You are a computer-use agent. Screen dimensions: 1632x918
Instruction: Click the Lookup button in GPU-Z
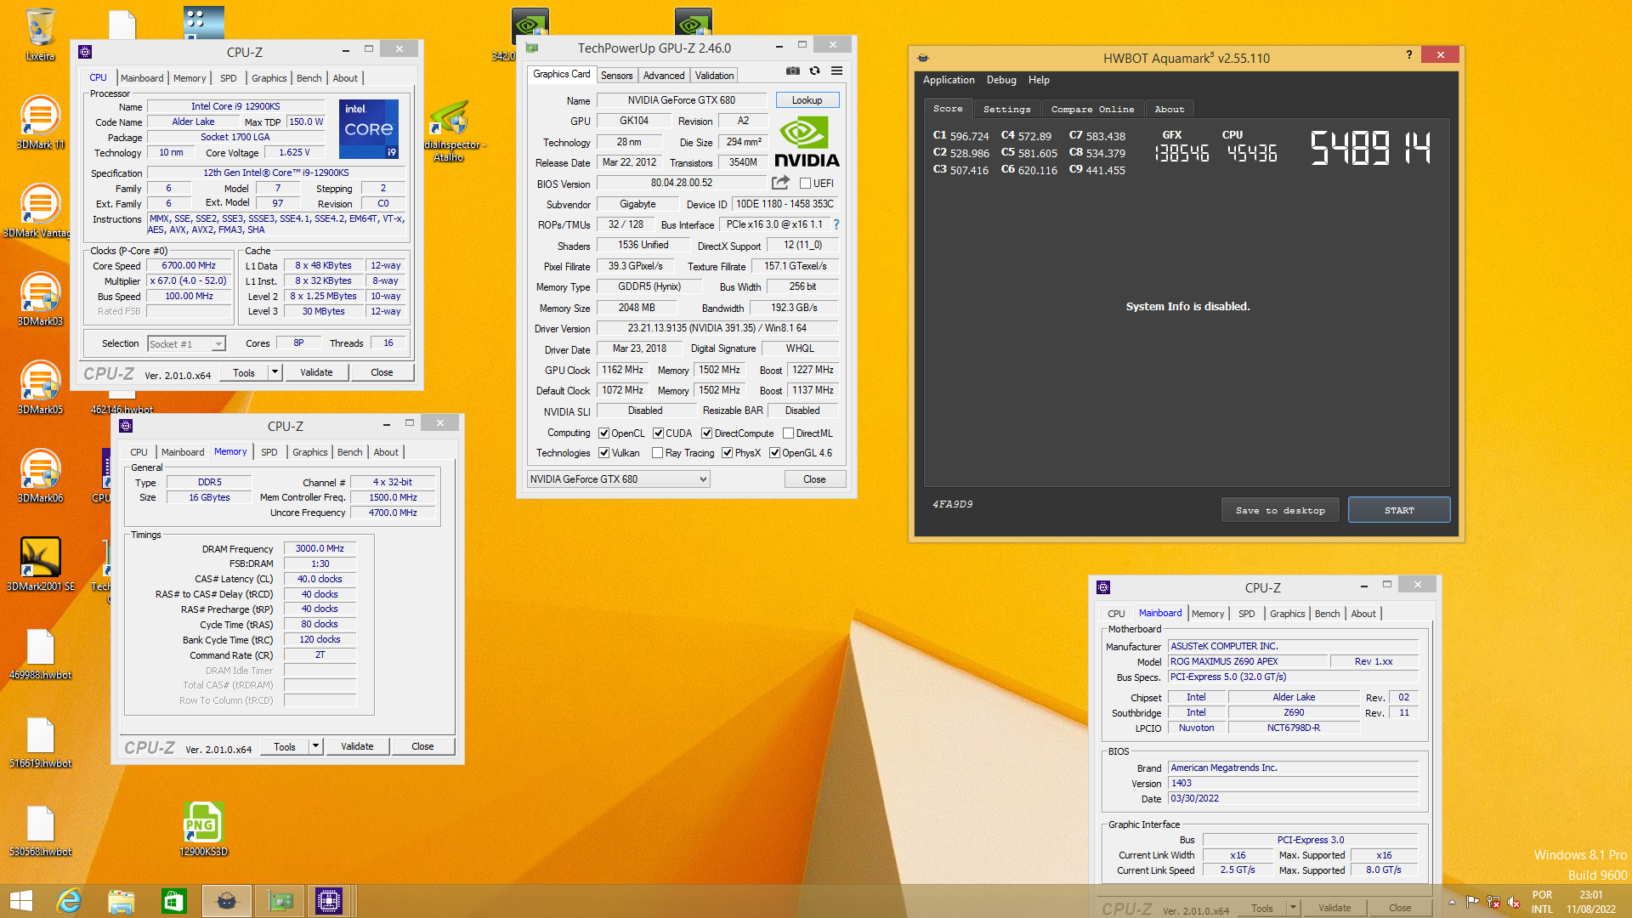pos(807,100)
